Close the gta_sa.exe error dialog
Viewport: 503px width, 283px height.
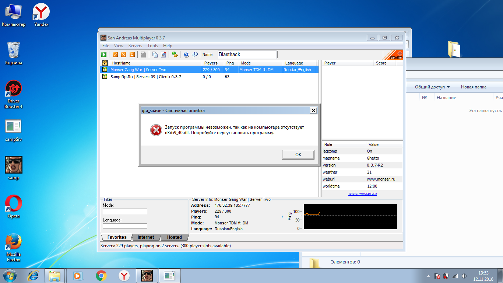(313, 111)
